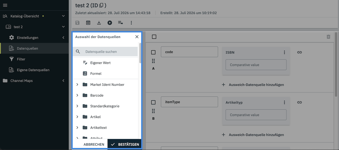Screen dimensions: 339x150
Task: Expand the Artikel folder arrow
Action: point(77,117)
